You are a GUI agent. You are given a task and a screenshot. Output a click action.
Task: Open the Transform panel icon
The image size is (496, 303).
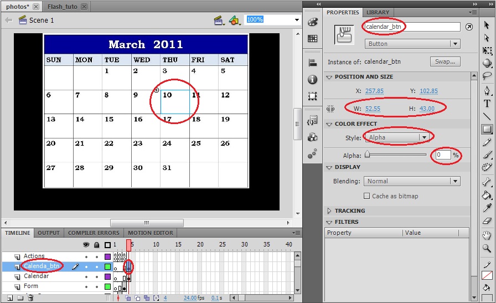313,96
